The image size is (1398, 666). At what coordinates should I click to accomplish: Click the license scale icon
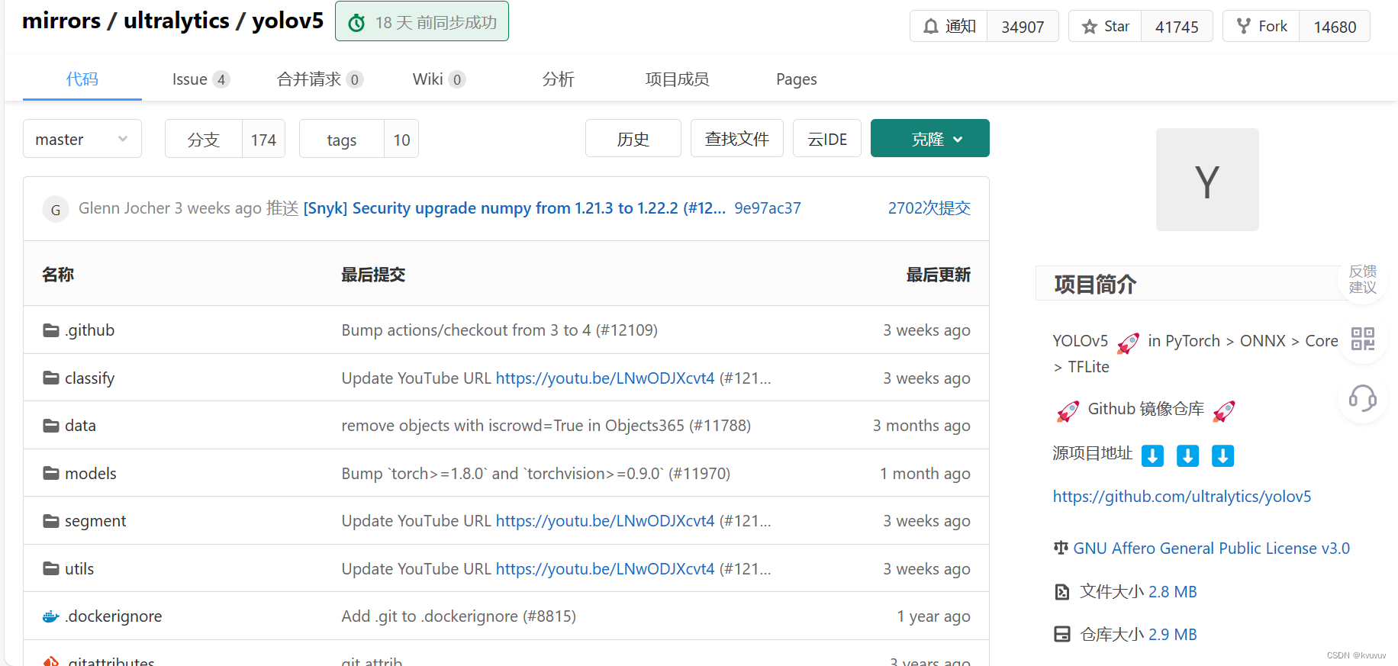click(x=1061, y=548)
